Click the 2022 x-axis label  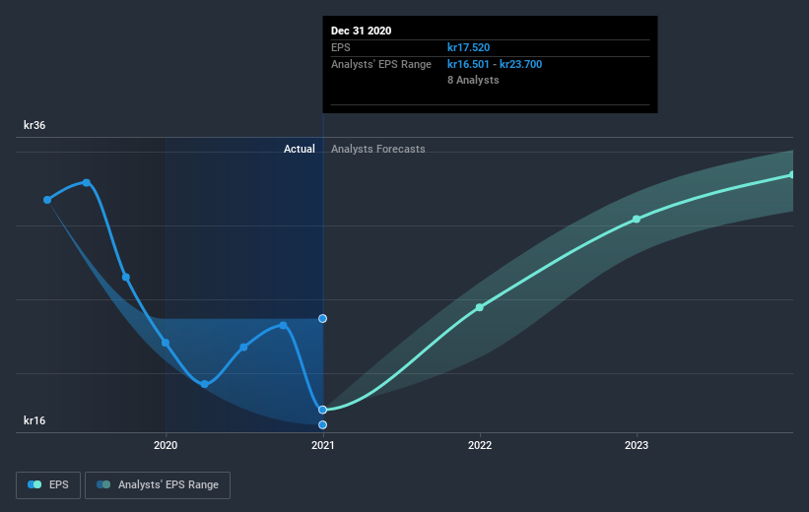tap(480, 445)
